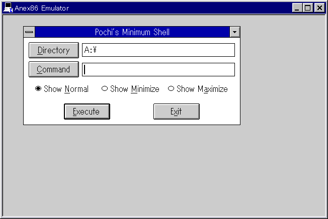Screen dimensions: 328x219
Task: Click the Pochi's Minimum Shell title bar
Action: pyautogui.click(x=132, y=32)
